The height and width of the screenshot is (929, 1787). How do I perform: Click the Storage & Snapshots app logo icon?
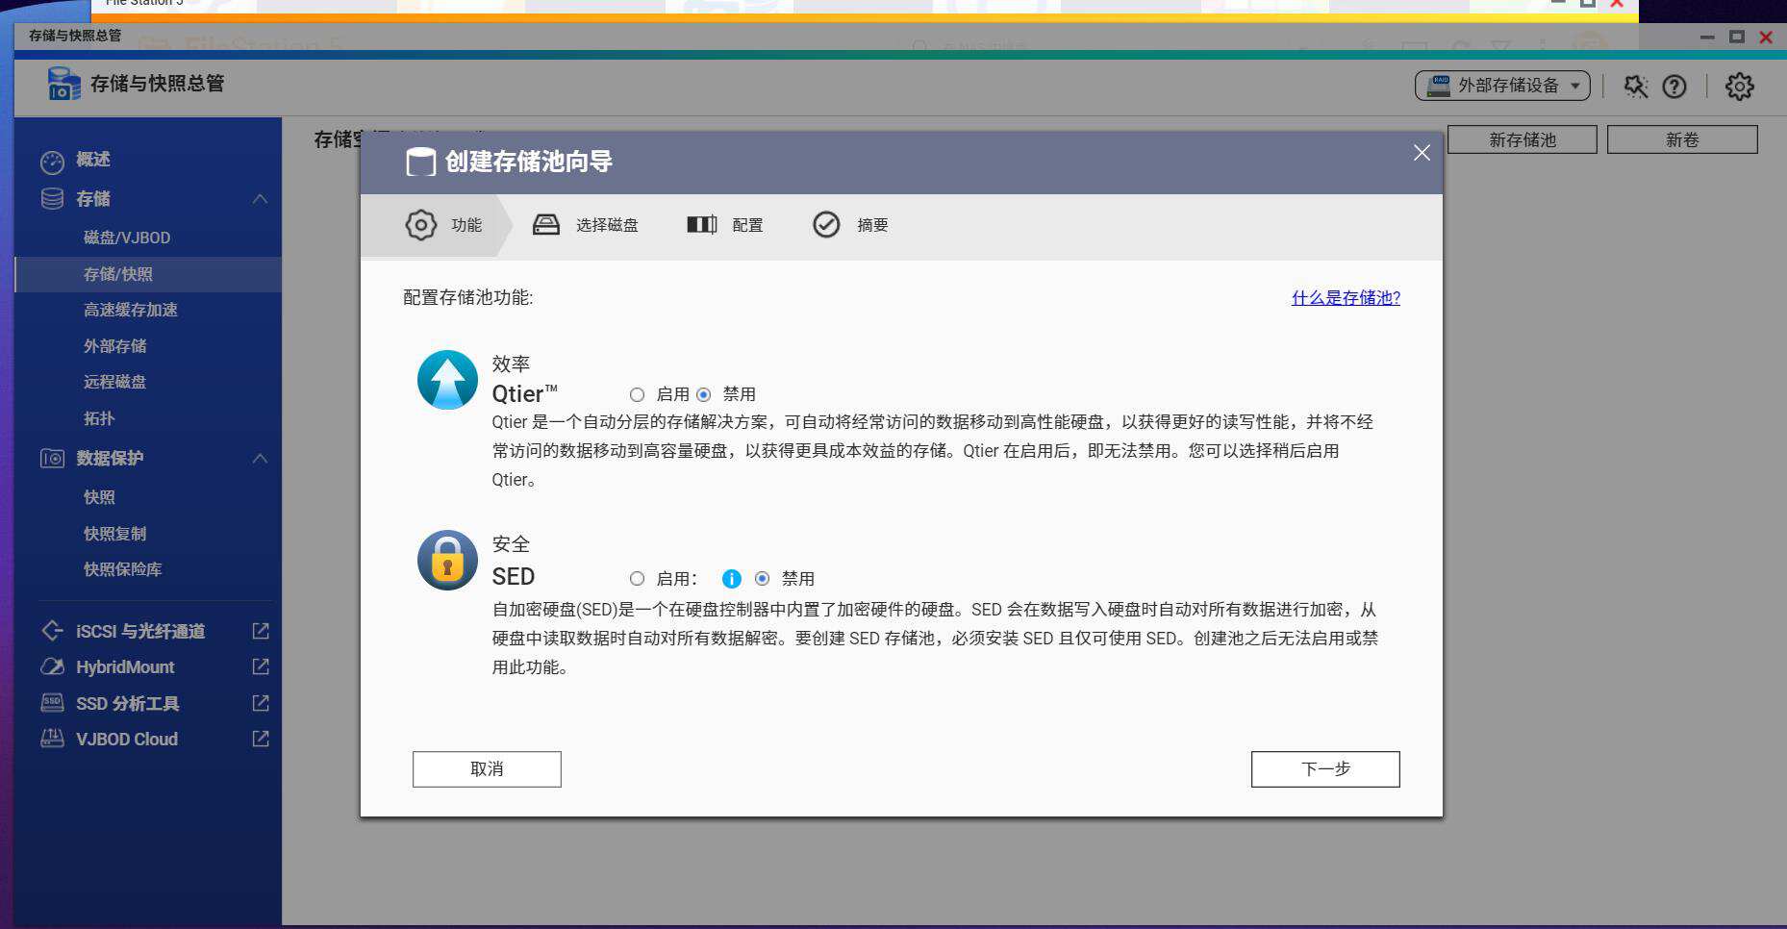(x=64, y=84)
